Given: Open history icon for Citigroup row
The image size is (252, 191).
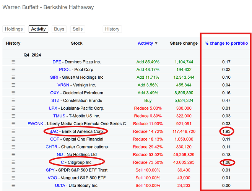Looking at the screenshot, I should (x=13, y=162).
